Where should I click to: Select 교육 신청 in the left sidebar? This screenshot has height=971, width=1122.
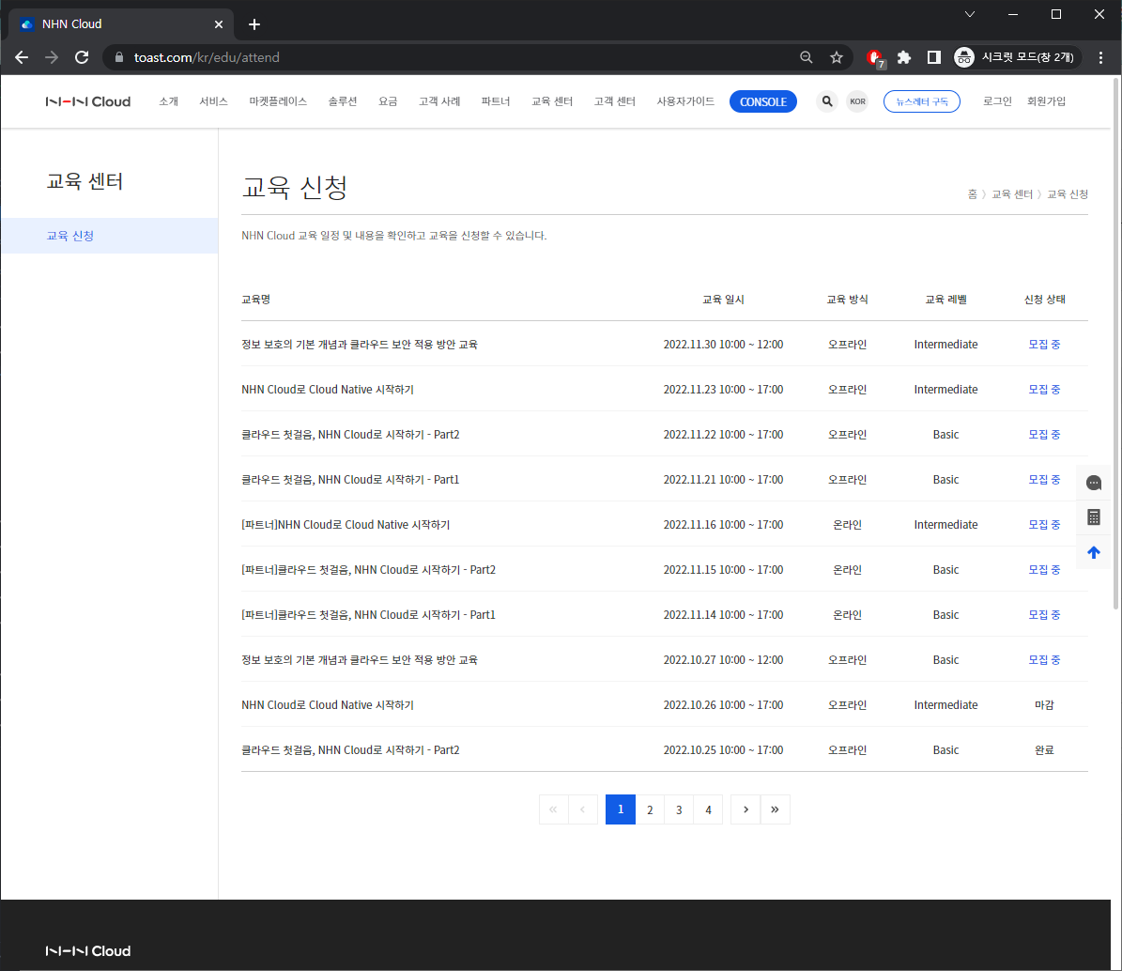click(x=110, y=236)
